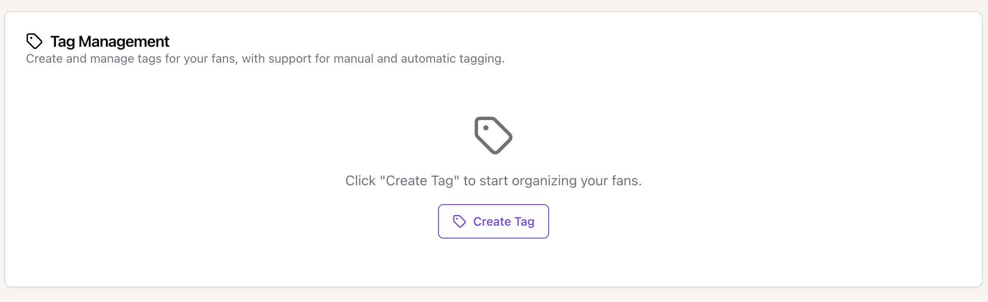
Task: Click "automatic tagging" in the subtitle
Action: point(452,59)
